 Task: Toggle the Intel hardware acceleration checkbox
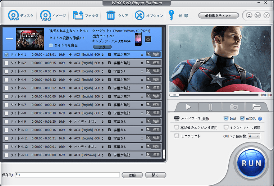point(226,118)
